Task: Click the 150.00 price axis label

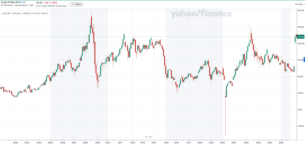Action: point(301,10)
